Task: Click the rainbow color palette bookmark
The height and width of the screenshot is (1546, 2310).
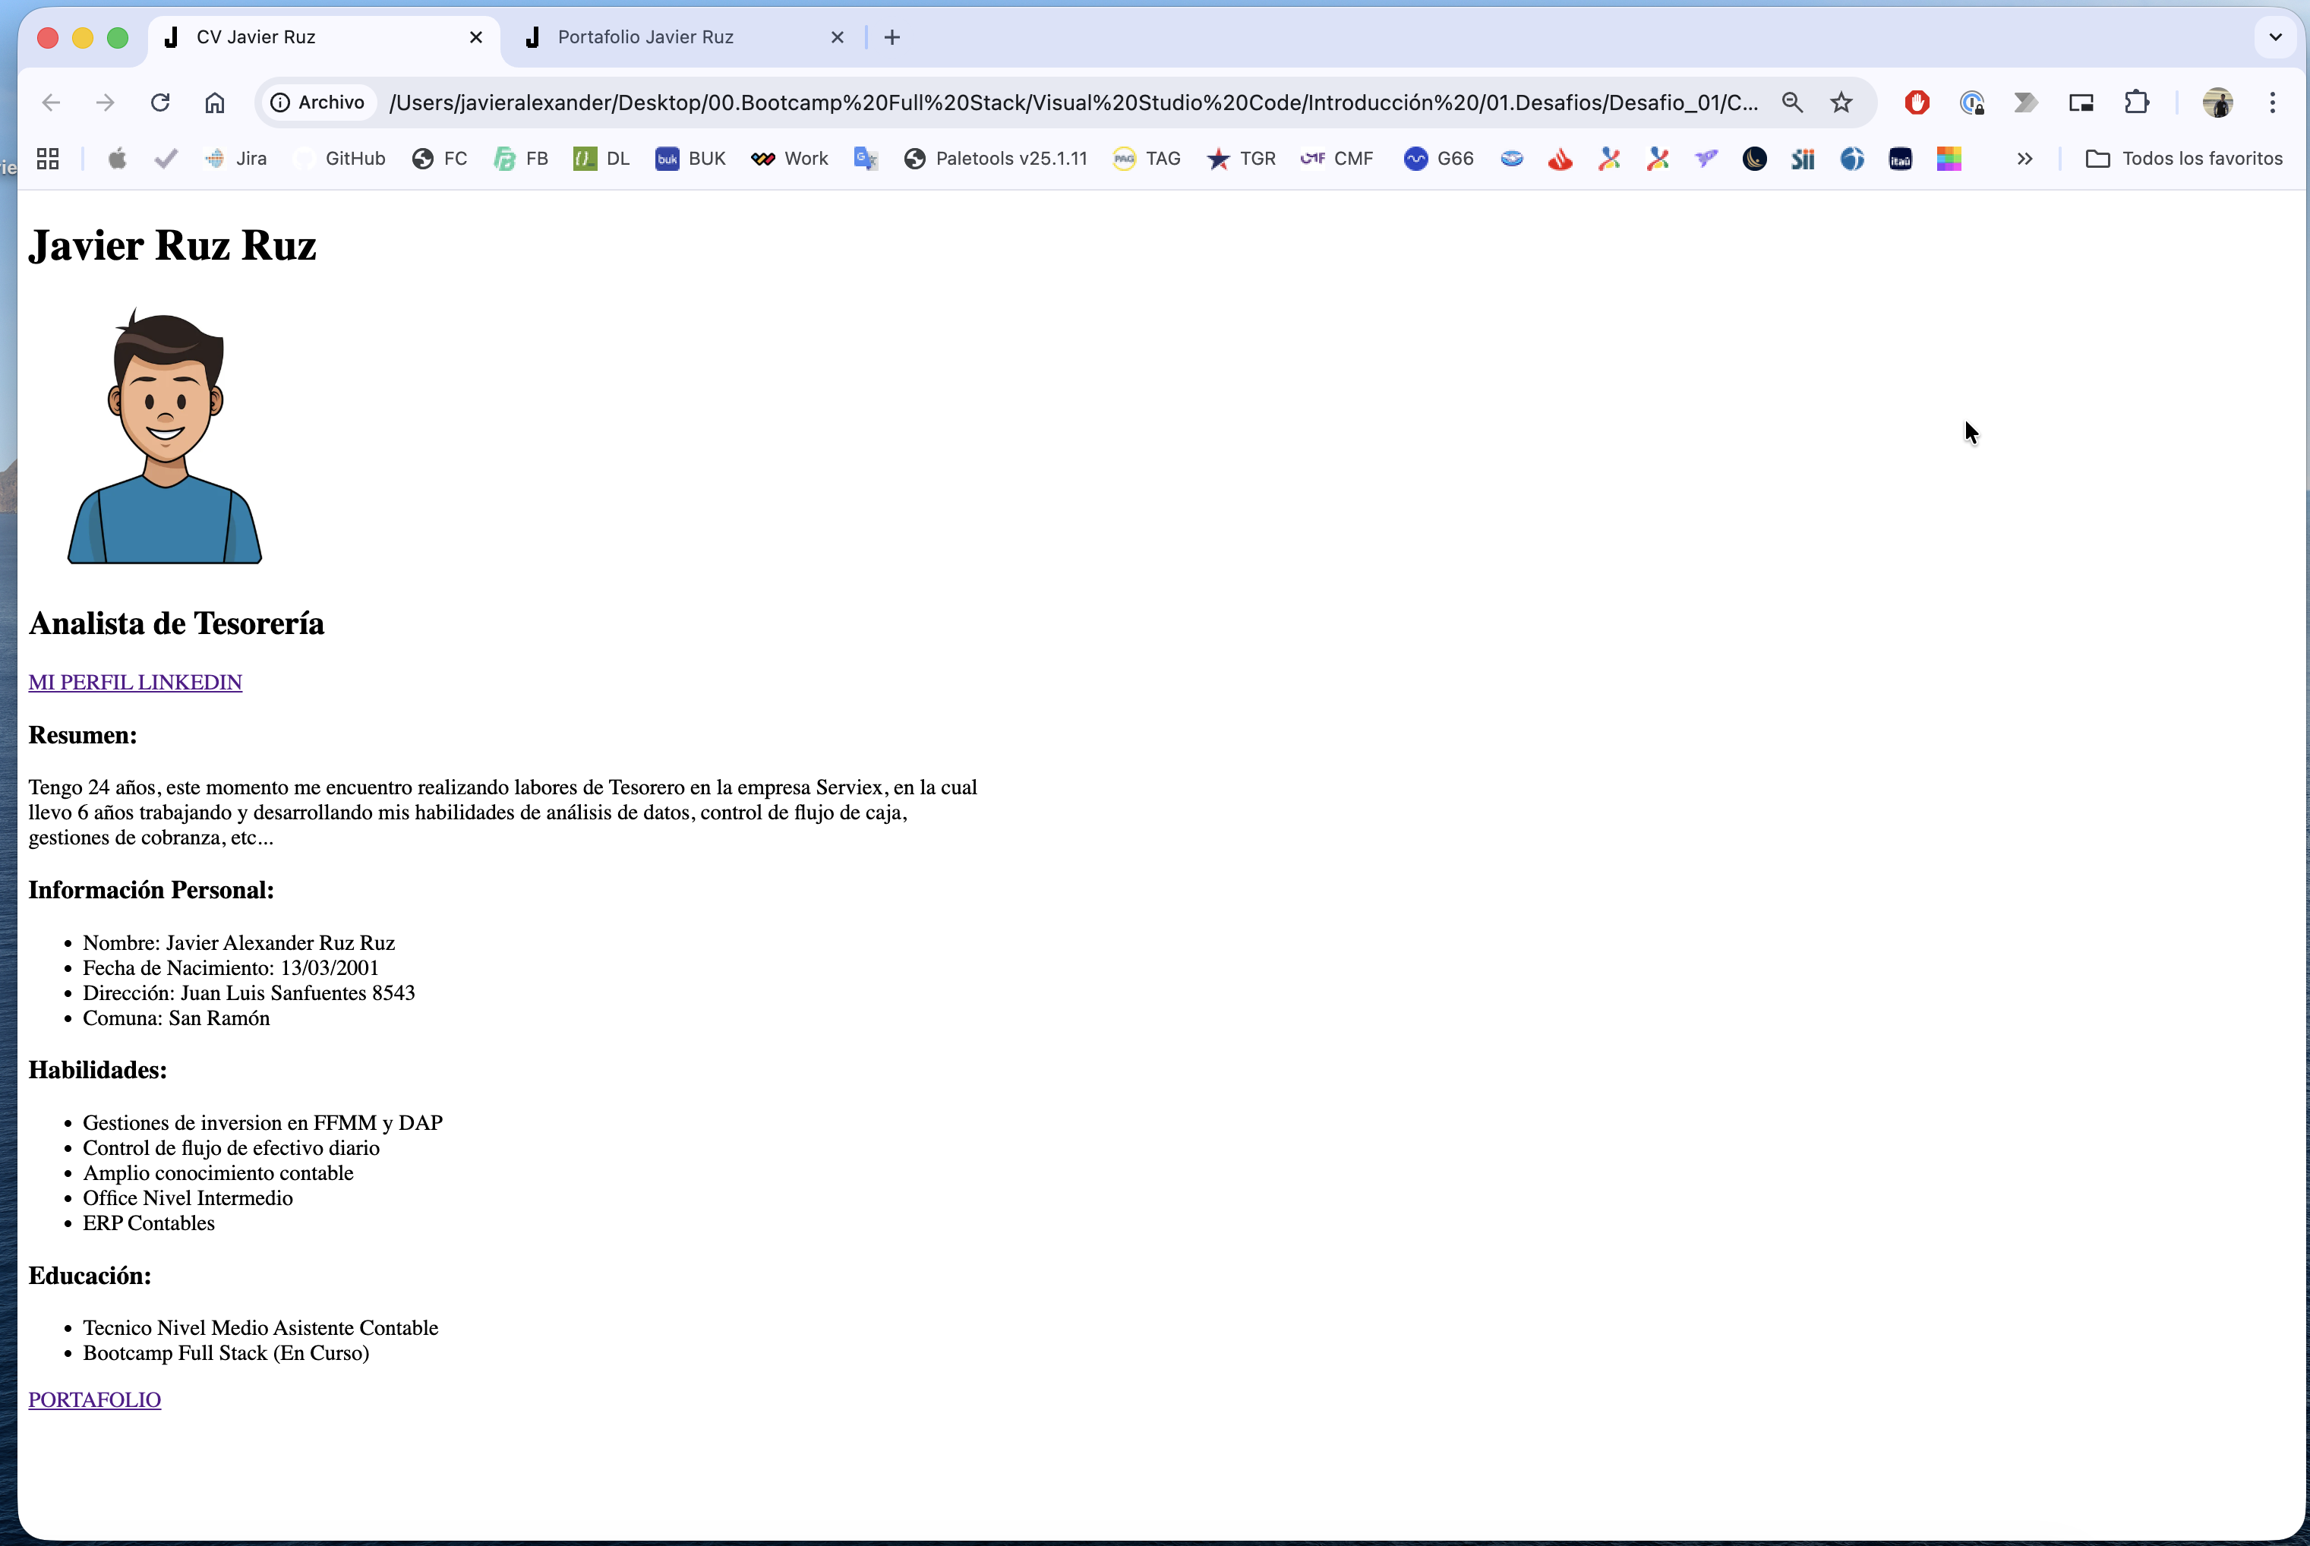Action: tap(1950, 158)
